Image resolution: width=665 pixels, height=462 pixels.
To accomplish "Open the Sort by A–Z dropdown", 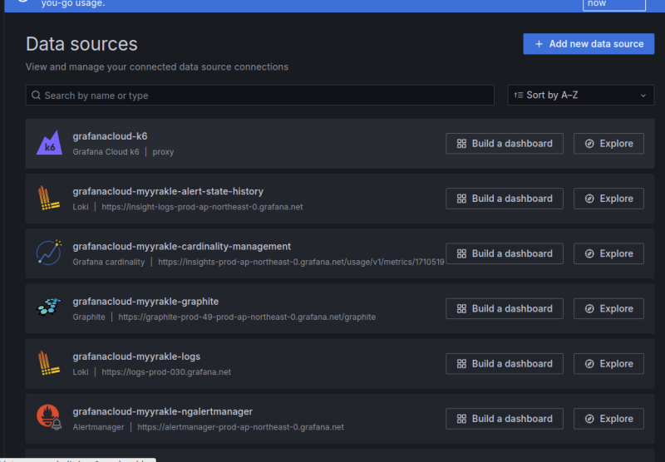I will pos(580,96).
